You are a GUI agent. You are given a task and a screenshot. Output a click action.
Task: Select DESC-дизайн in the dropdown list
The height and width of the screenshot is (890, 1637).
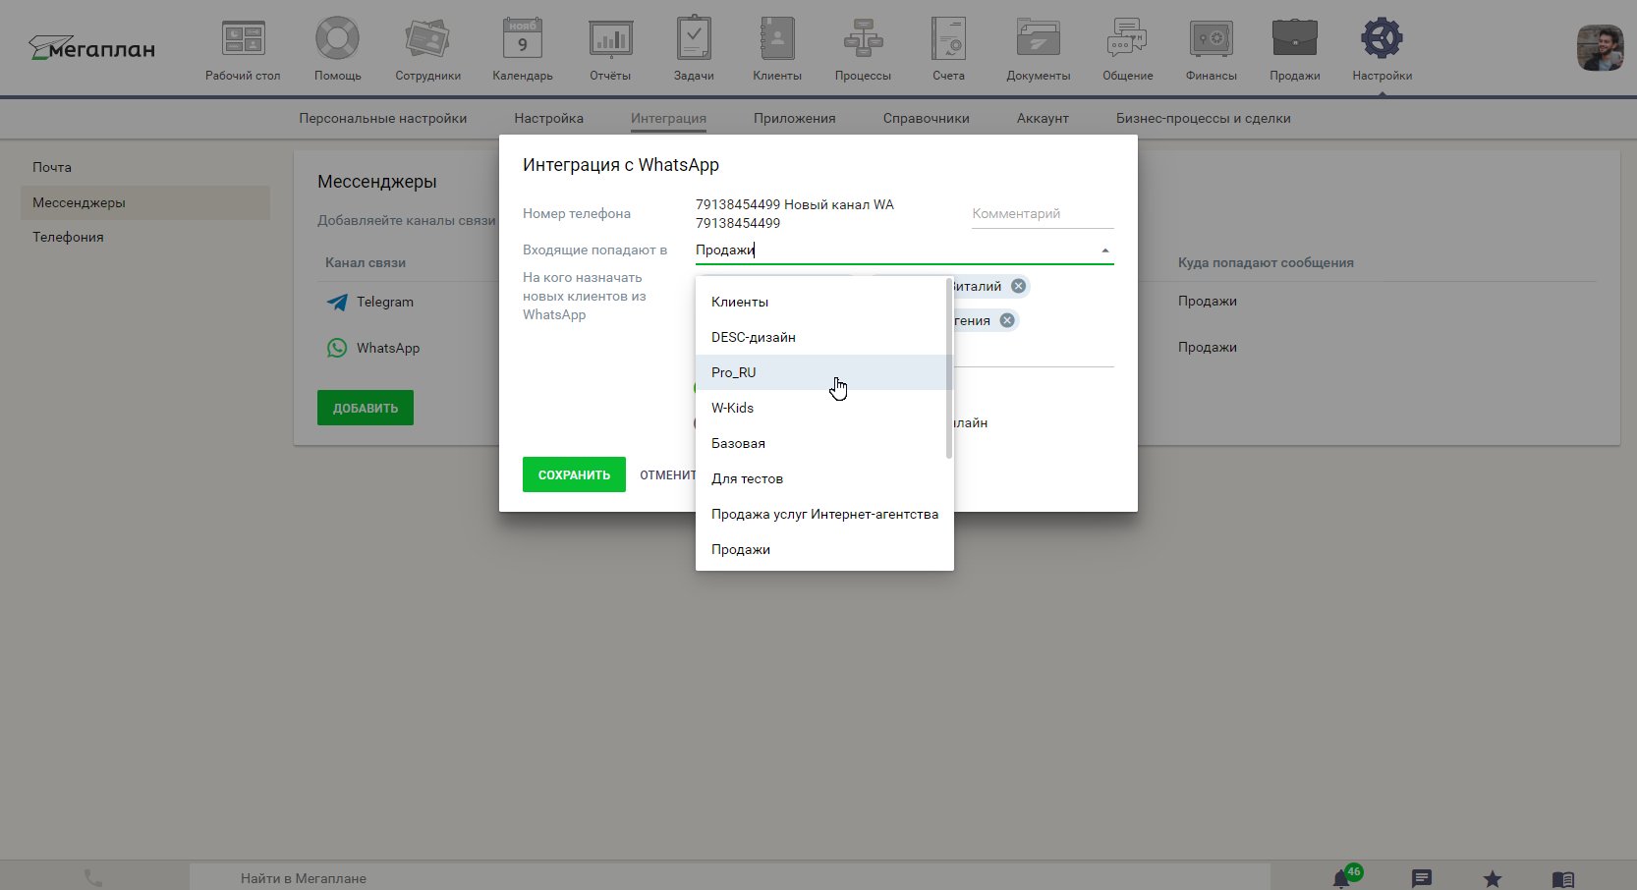(823, 337)
